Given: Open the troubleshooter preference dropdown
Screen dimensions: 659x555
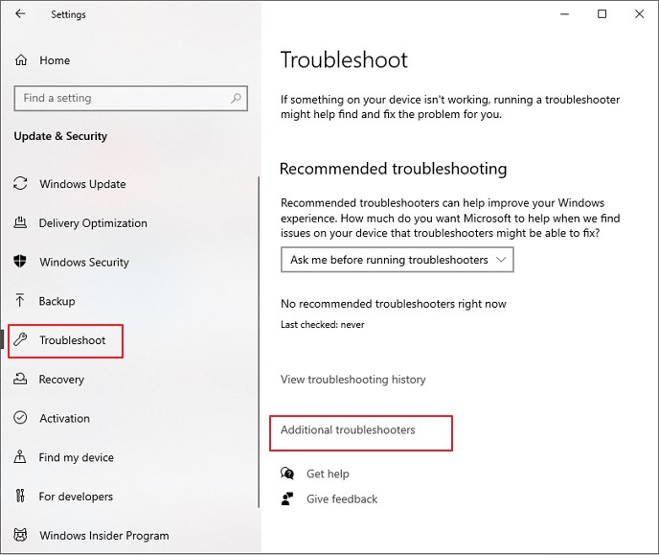Looking at the screenshot, I should (398, 260).
